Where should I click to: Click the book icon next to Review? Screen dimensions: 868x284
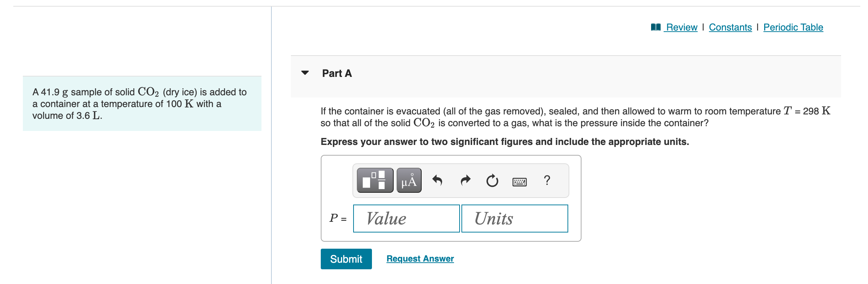pos(656,27)
